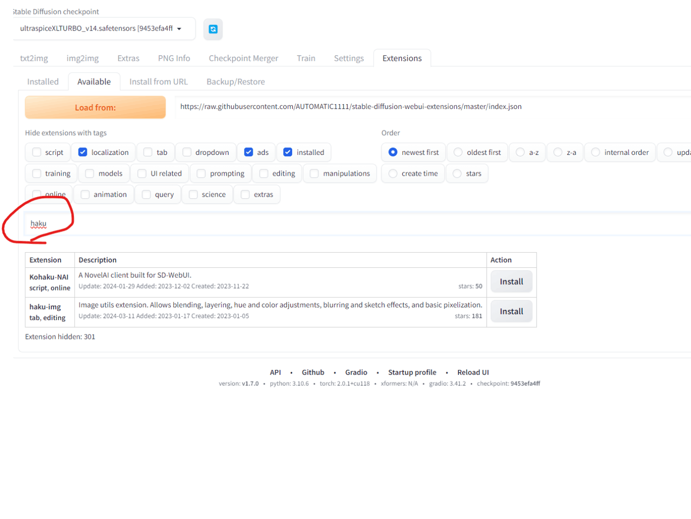691x519 pixels.
Task: Uncheck the ads tag checkbox
Action: point(249,152)
